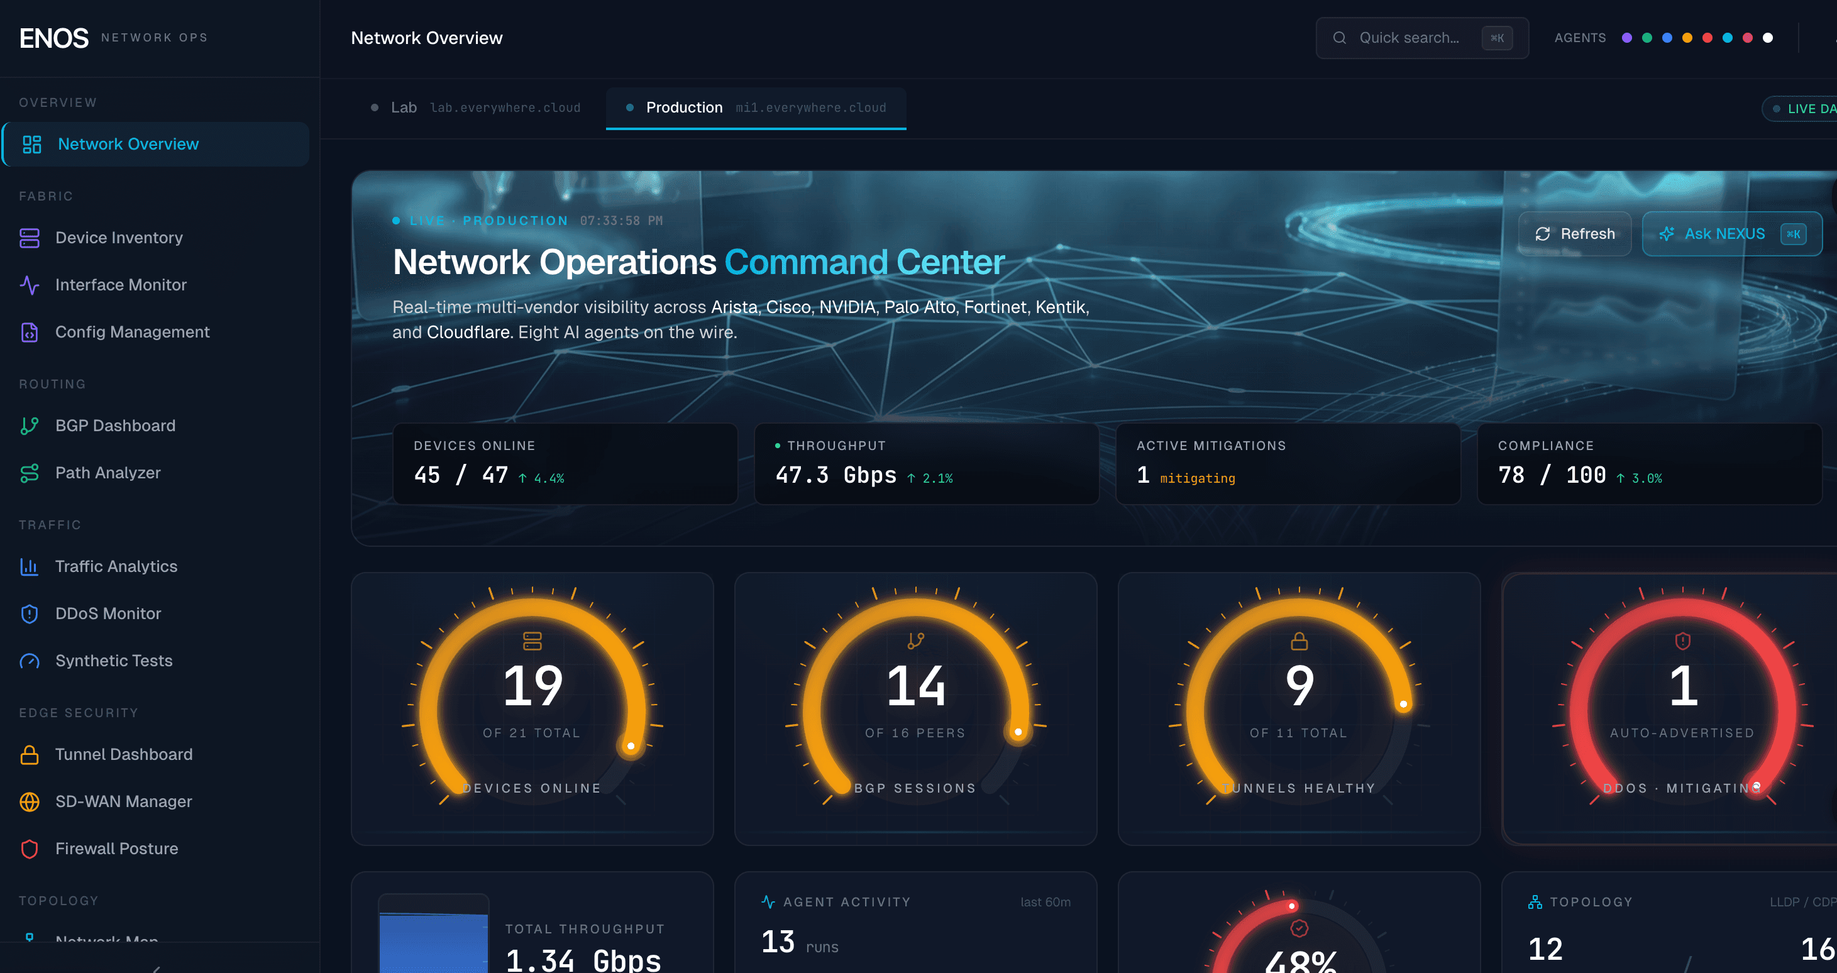Click the cyan agent status dot
Viewport: 1837px width, 973px height.
[x=1727, y=38]
